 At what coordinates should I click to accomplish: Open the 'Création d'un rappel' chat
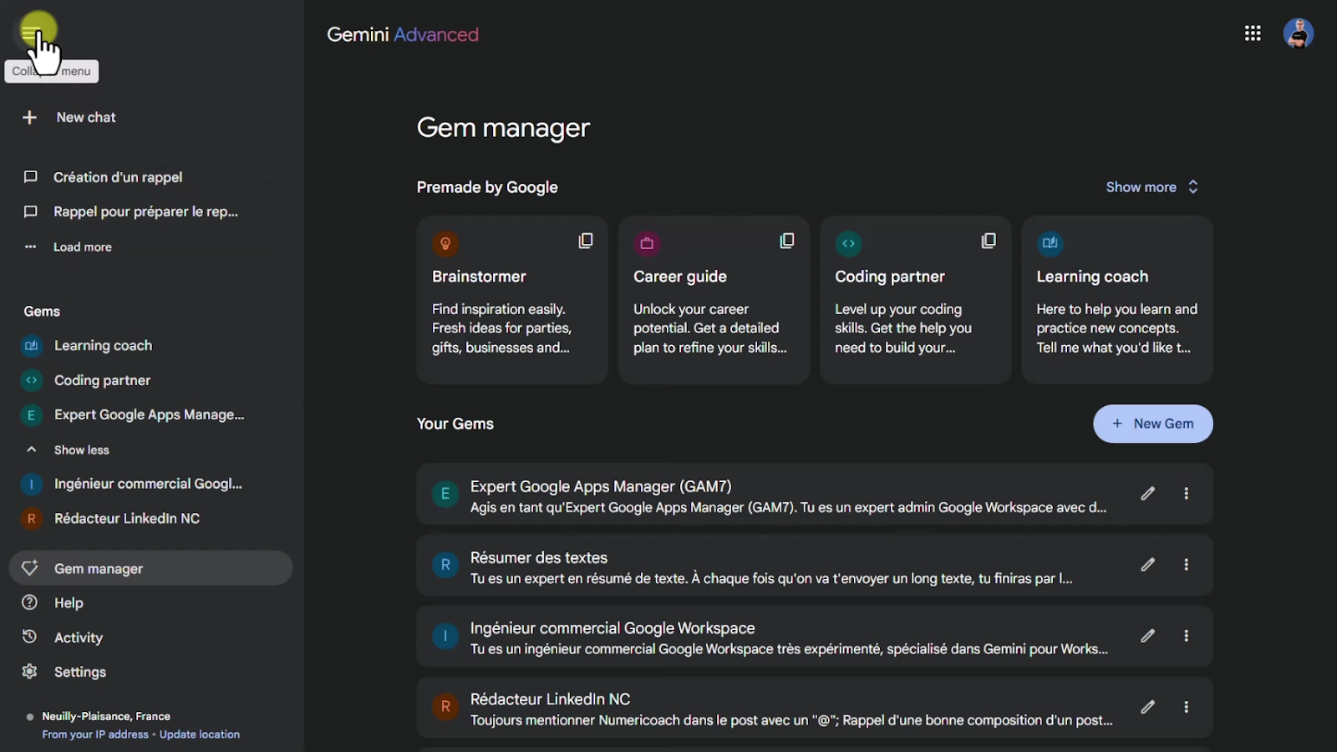117,177
